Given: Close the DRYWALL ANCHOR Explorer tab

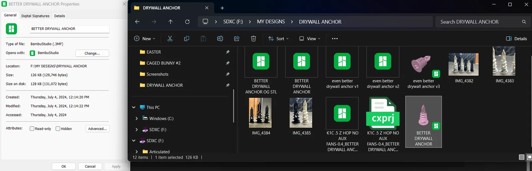Looking at the screenshot, I should 207,8.
